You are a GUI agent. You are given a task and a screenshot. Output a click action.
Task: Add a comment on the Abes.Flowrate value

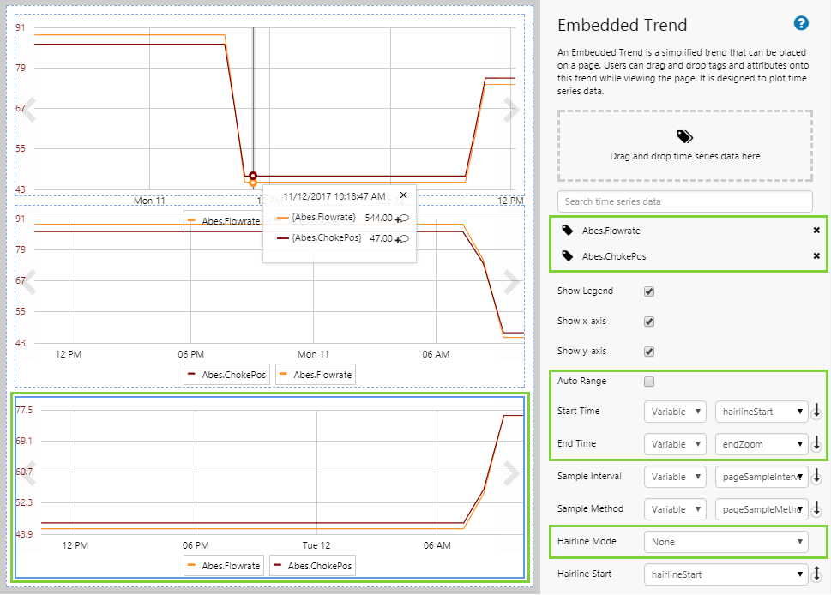[400, 219]
